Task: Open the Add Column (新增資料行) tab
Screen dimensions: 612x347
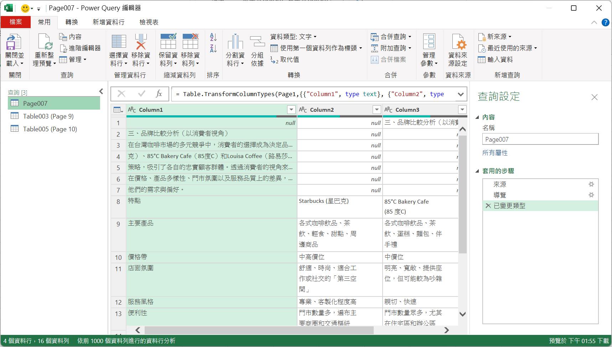Action: point(108,22)
